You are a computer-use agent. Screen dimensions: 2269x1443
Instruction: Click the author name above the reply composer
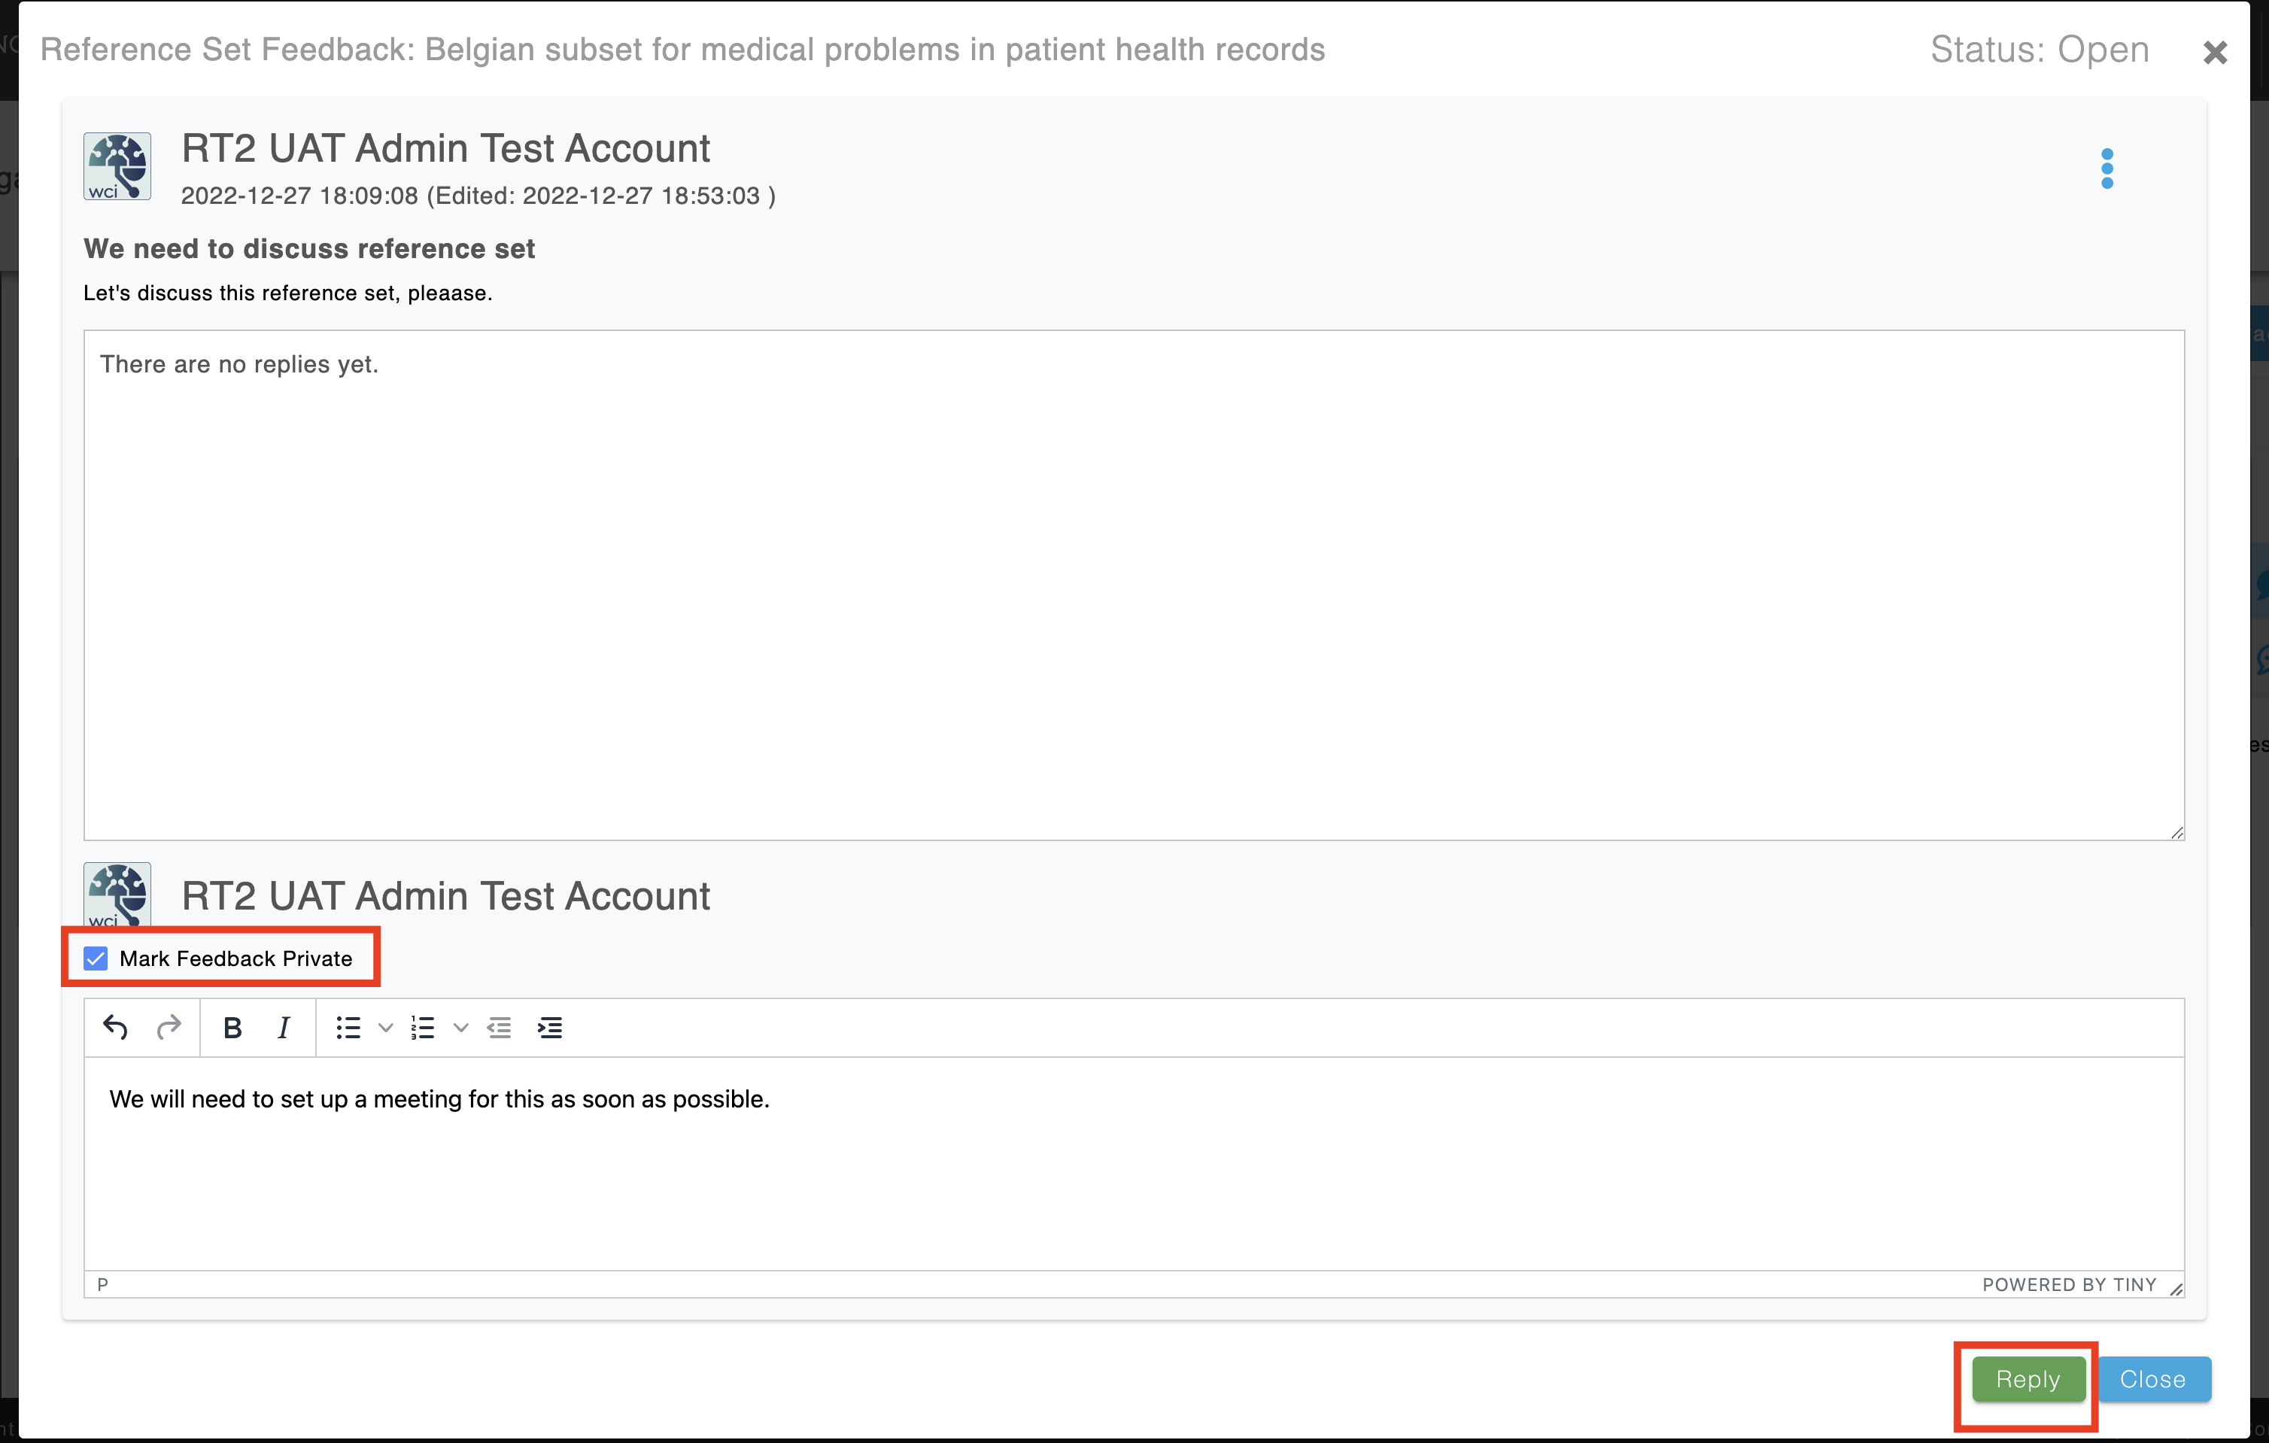445,896
